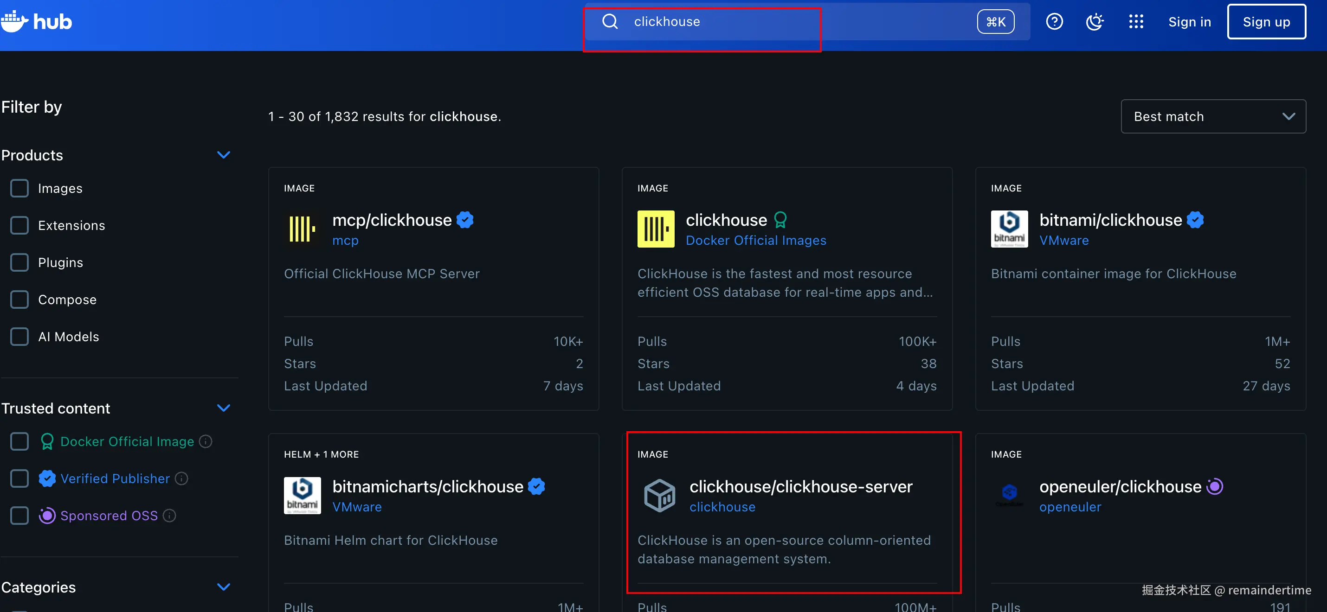Collapse the Trusted content section

[224, 408]
